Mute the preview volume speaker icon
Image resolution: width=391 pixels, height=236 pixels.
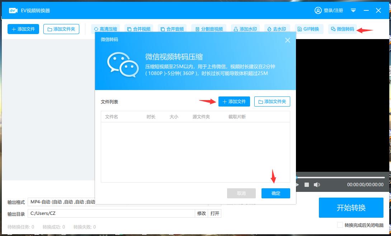(x=317, y=185)
